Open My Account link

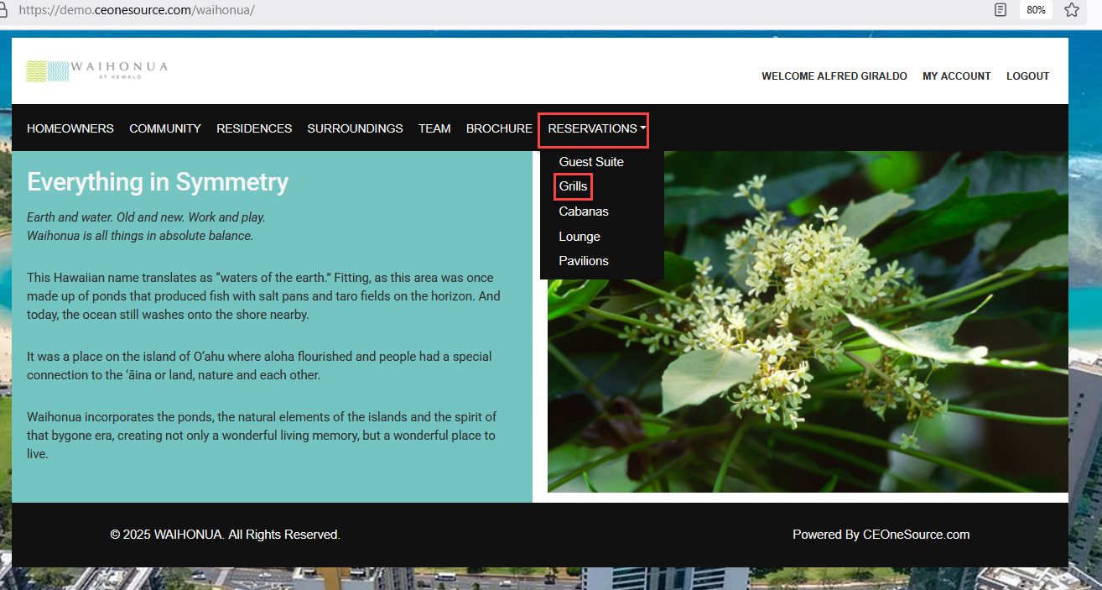tap(956, 76)
